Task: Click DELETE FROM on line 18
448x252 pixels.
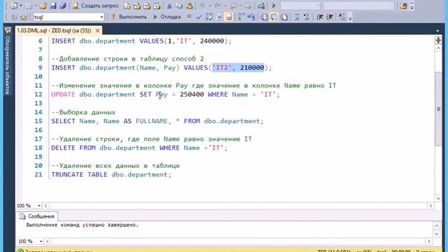Action: (x=73, y=148)
